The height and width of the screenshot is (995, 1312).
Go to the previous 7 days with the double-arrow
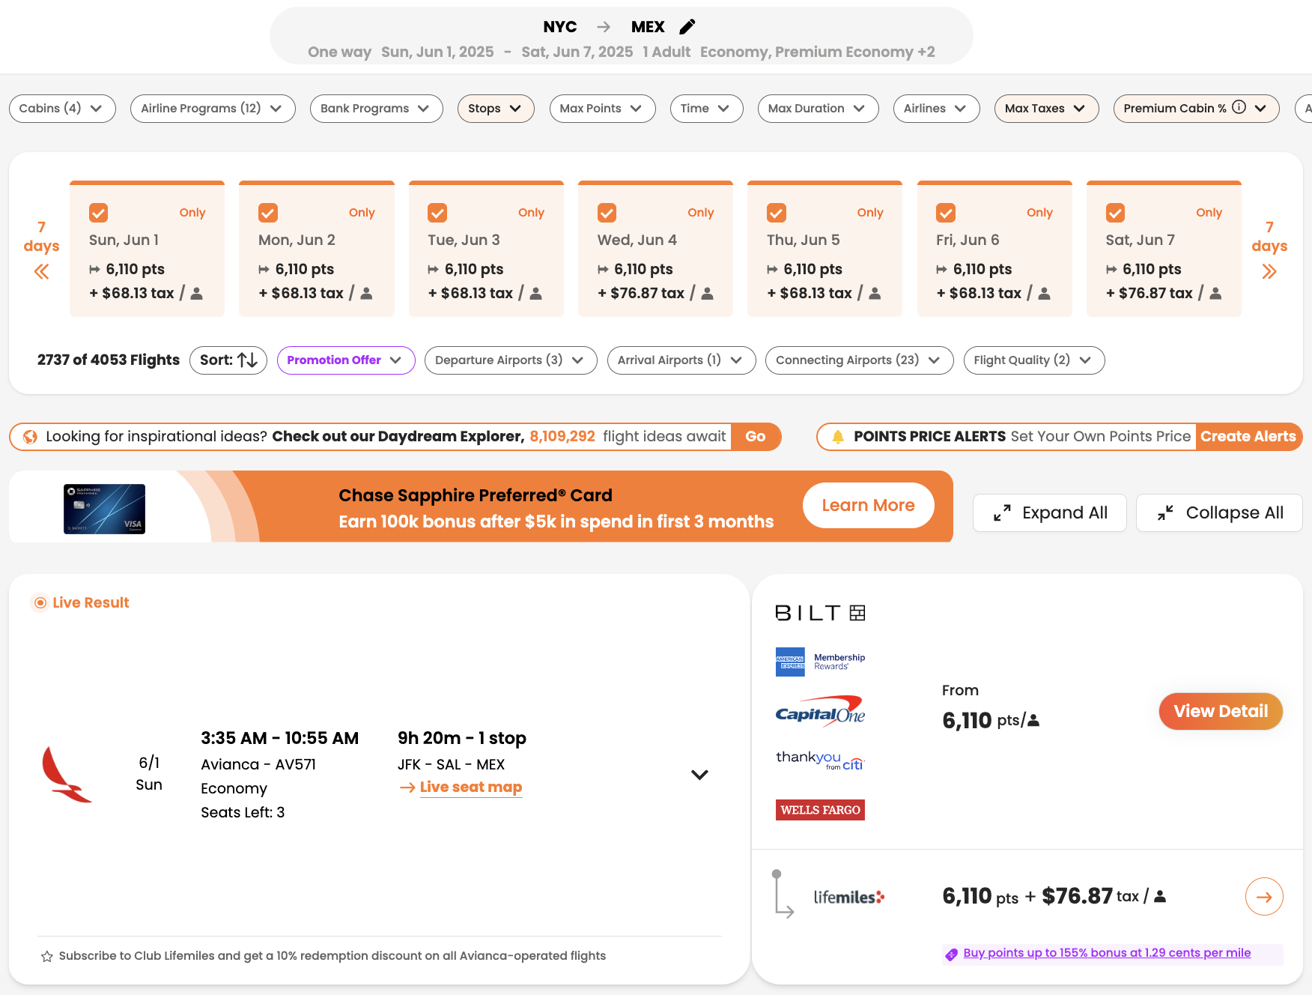(41, 271)
